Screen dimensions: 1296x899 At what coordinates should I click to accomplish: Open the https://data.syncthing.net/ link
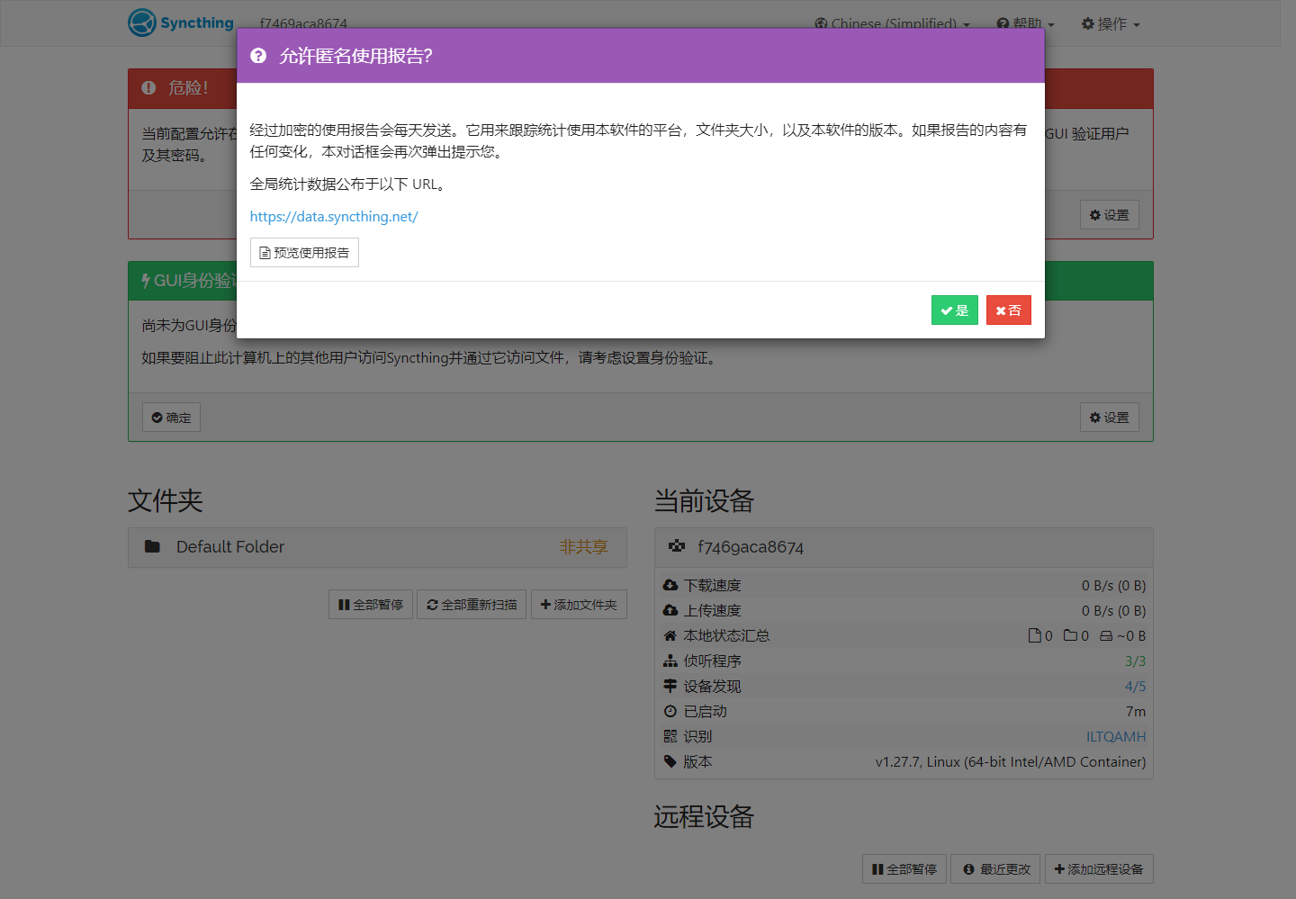[334, 217]
